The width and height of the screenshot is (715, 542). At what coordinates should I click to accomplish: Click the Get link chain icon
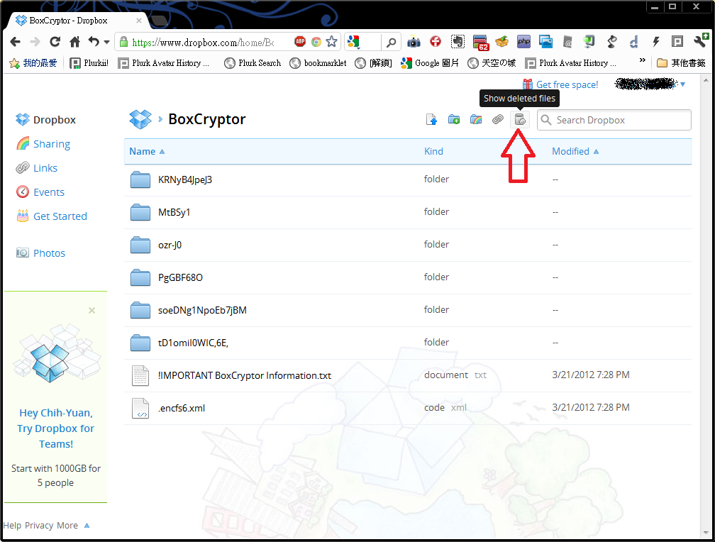pos(497,119)
